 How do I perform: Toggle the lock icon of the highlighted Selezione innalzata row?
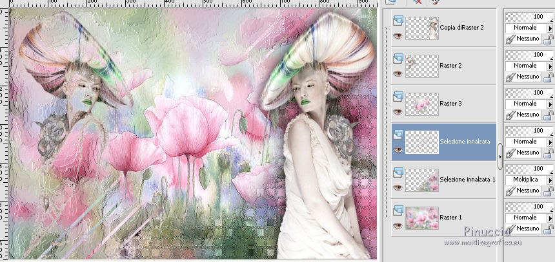pos(549,153)
